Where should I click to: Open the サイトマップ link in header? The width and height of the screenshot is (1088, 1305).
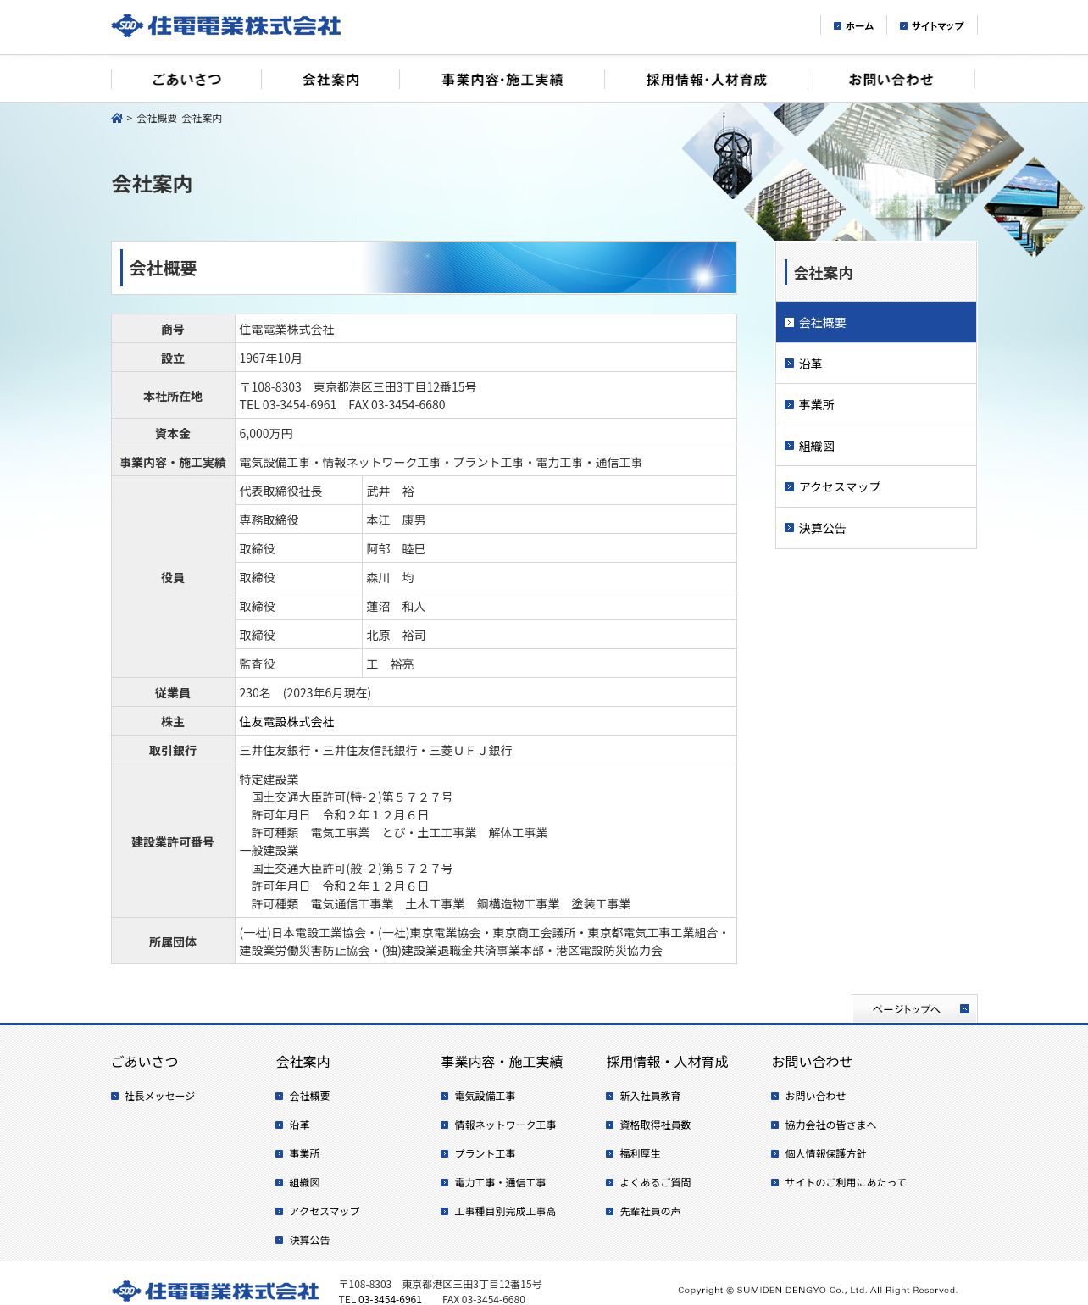(932, 26)
